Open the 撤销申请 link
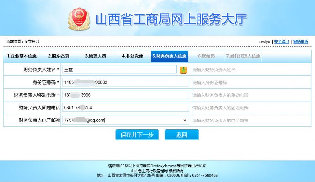This screenshot has width=315, height=182. pos(301,42)
